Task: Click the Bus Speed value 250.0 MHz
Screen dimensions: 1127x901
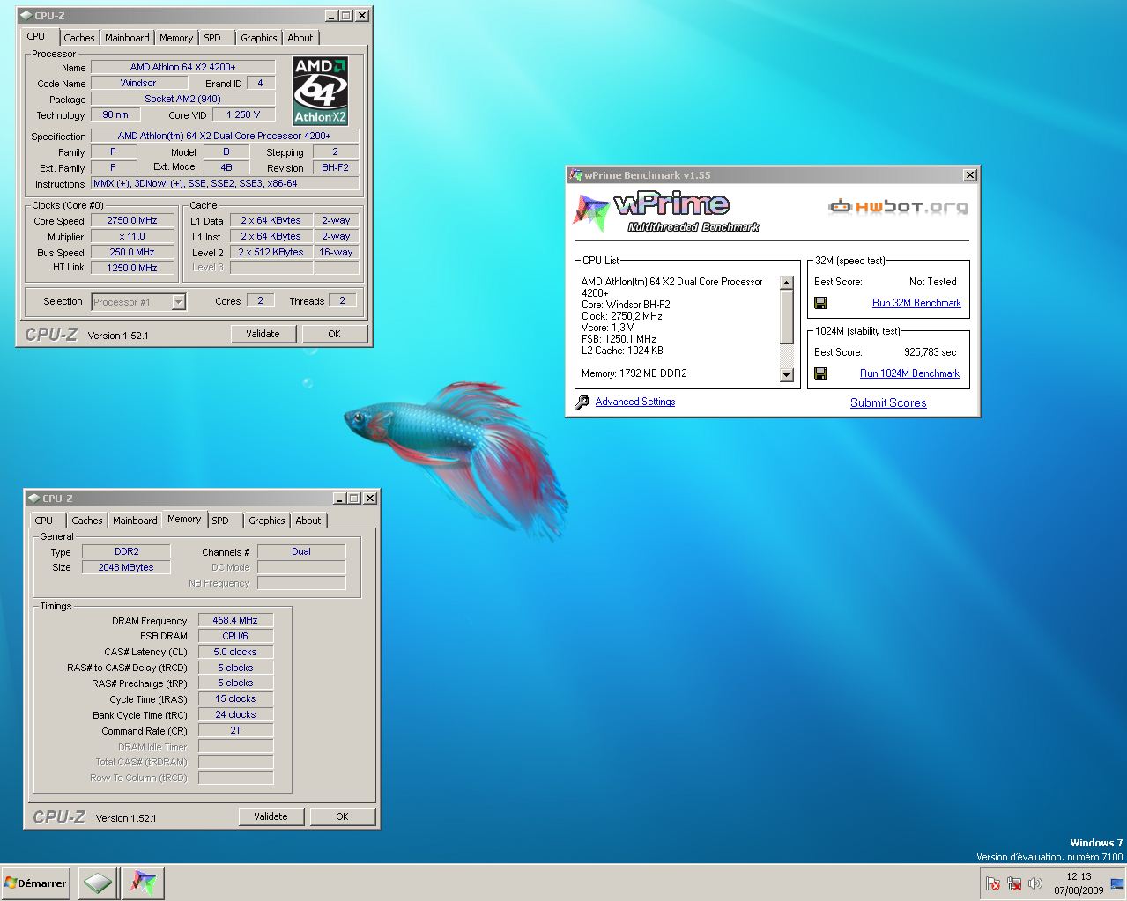Action: click(132, 252)
